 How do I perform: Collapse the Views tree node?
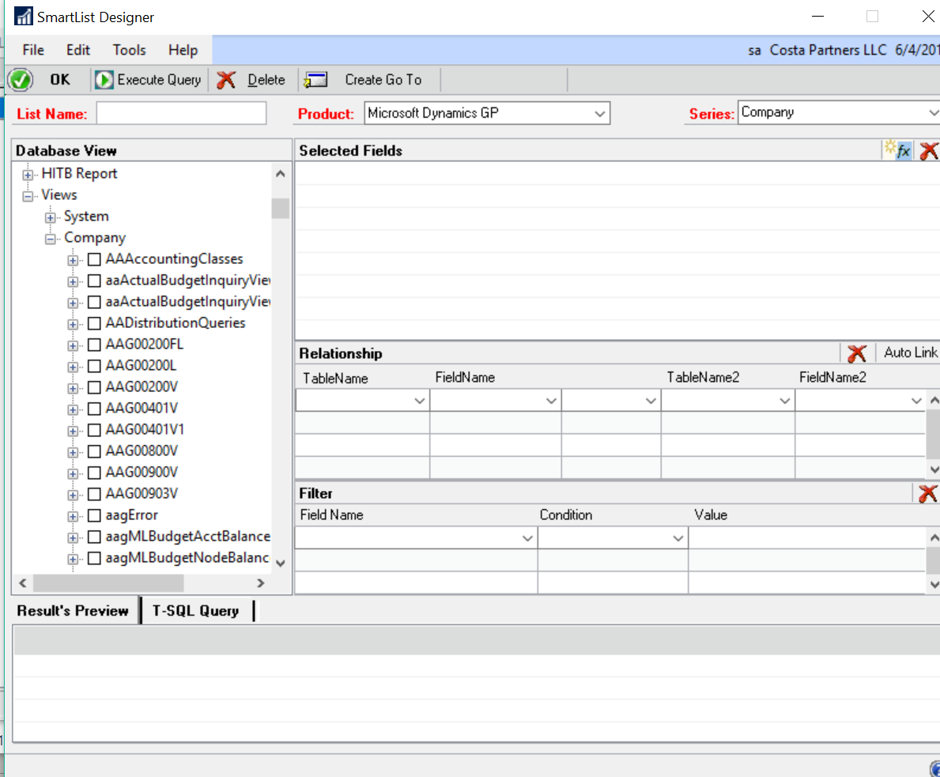coord(28,196)
